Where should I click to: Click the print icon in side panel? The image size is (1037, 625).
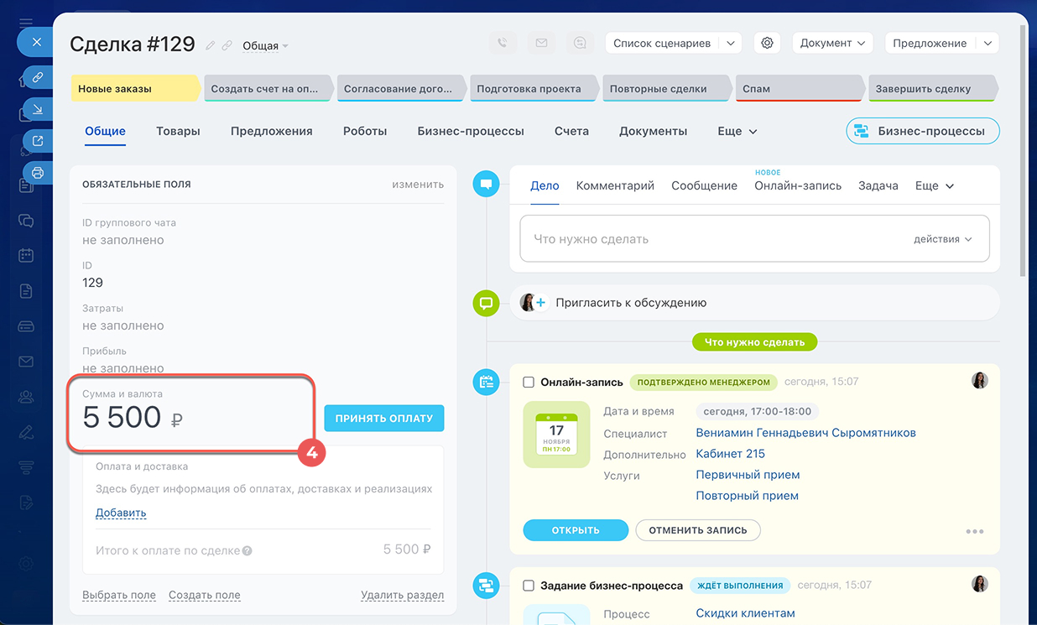tap(37, 173)
